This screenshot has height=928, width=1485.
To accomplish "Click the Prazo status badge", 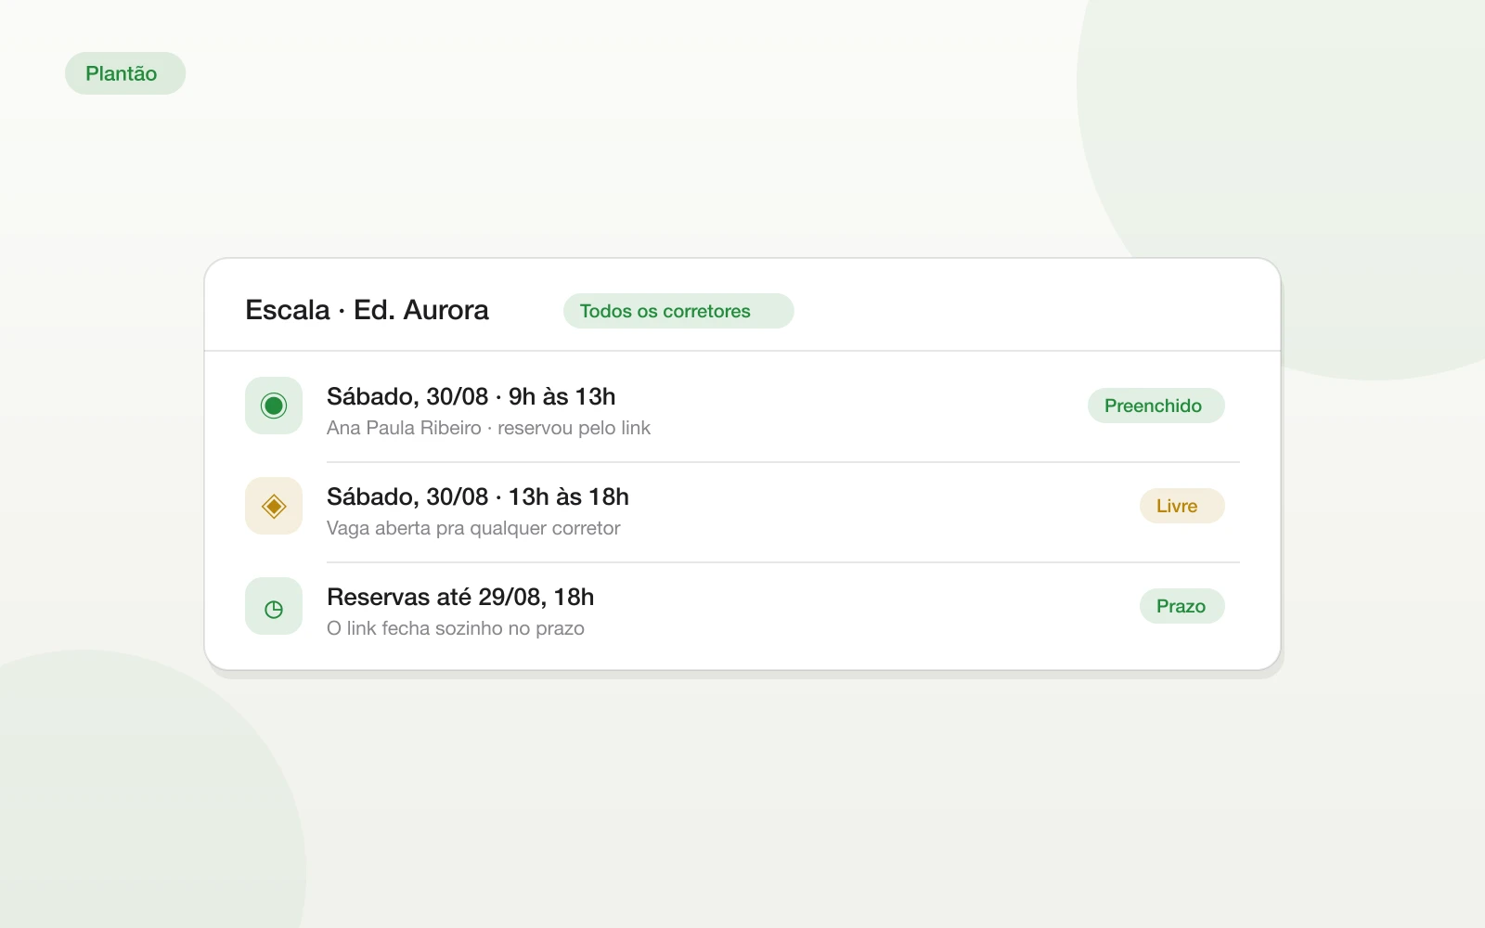I will [x=1182, y=606].
